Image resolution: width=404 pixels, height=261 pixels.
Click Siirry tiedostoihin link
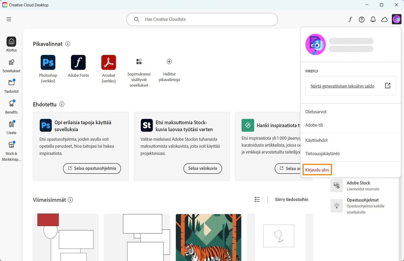point(292,200)
